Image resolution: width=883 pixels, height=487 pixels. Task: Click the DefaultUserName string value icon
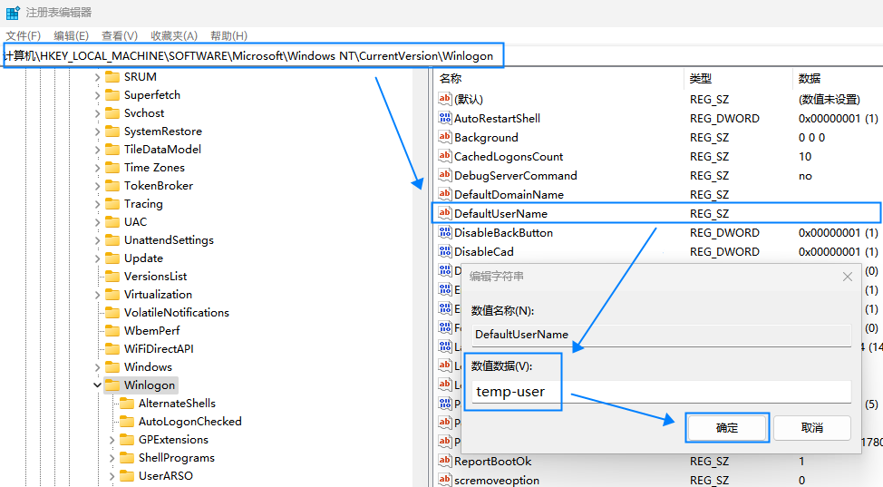(x=444, y=214)
